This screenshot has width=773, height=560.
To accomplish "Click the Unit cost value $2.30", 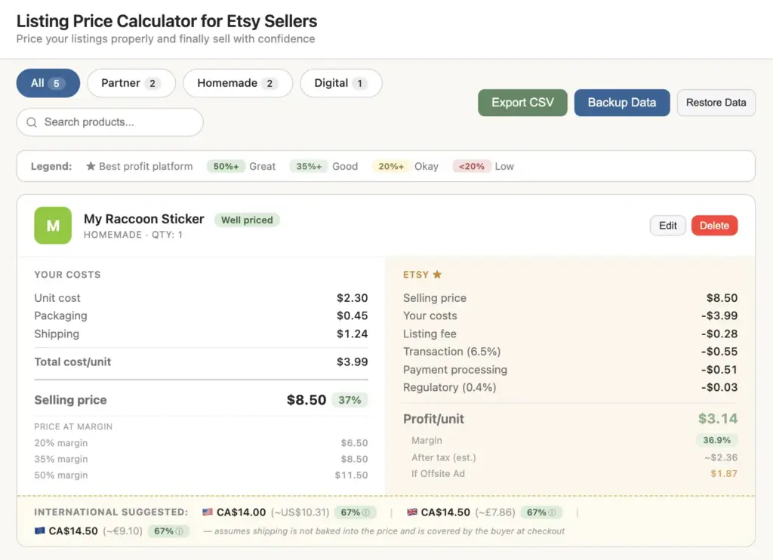I will pos(352,298).
